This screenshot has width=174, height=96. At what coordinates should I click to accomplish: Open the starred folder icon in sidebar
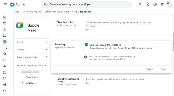click(5, 60)
